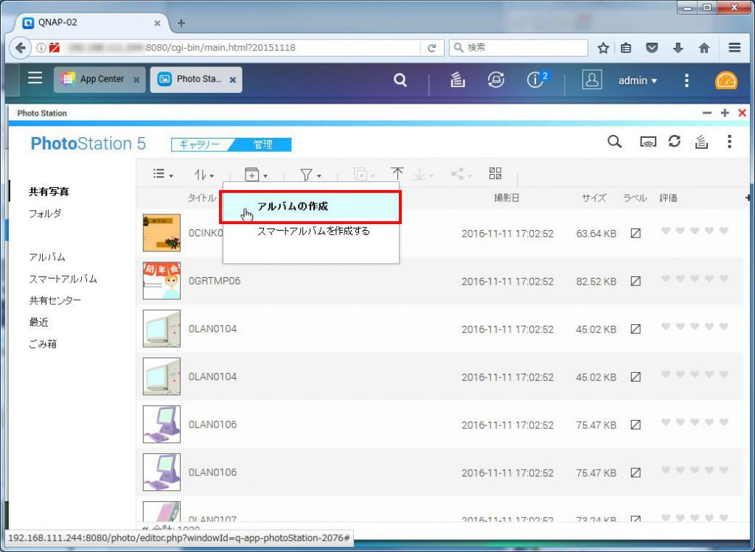Screen dimensions: 755x552
Task: Open the QNAP top bar more options dots
Action: [x=686, y=80]
